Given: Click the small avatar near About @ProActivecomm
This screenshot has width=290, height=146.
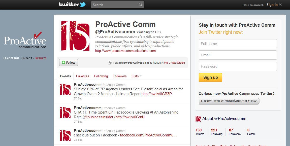Looking at the screenshot, I should tap(198, 119).
